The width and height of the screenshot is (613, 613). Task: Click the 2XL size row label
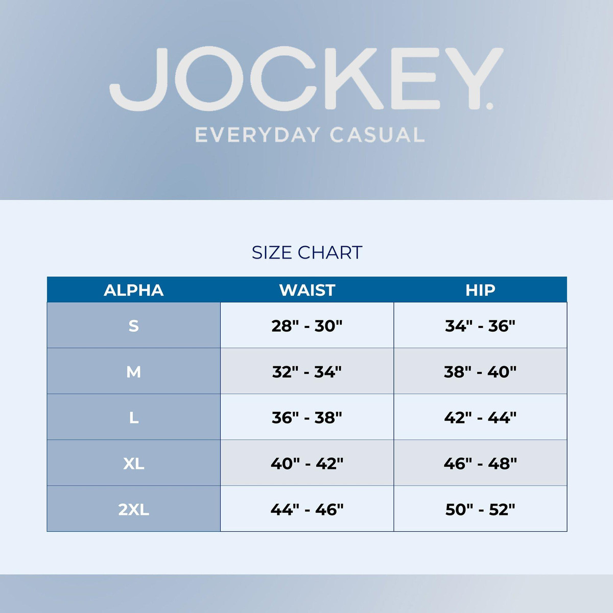(x=134, y=509)
